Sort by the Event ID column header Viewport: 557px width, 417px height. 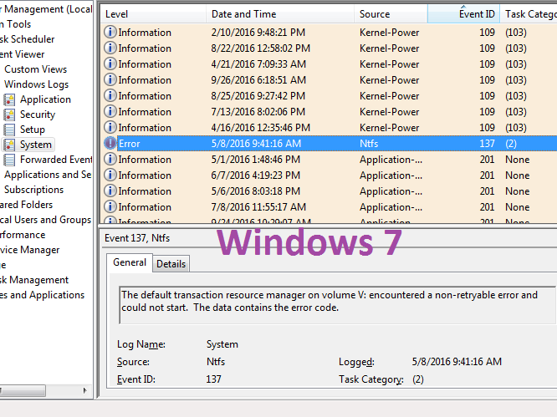463,14
